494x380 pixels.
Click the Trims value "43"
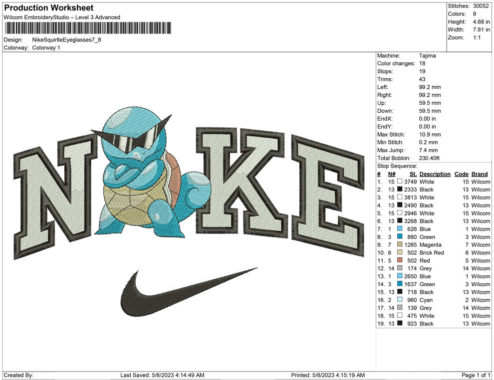[422, 79]
